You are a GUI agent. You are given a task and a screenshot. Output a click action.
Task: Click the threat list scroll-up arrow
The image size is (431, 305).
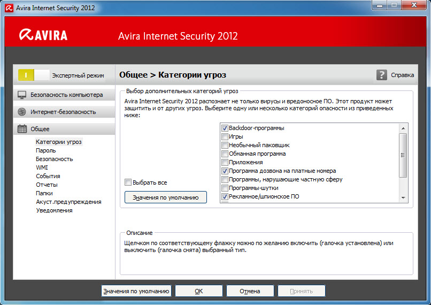[x=403, y=128]
